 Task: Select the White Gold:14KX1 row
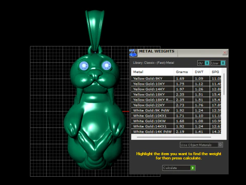176,126
